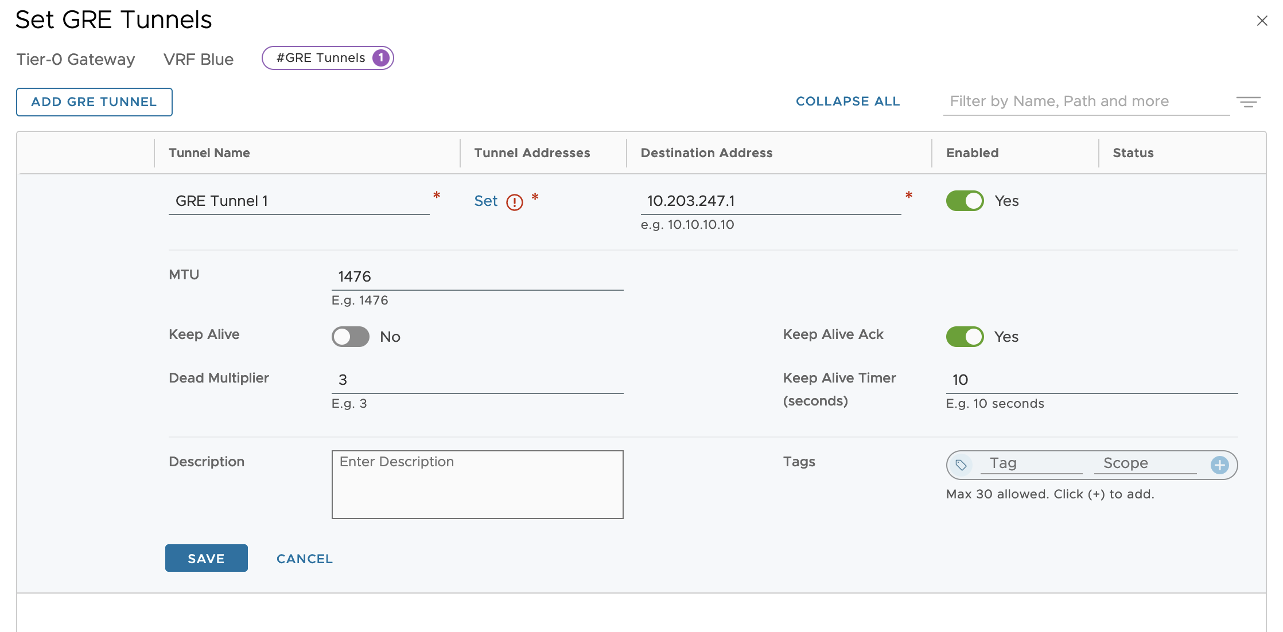1283x632 pixels.
Task: Click the ADD GRE TUNNEL button
Action: pos(94,102)
